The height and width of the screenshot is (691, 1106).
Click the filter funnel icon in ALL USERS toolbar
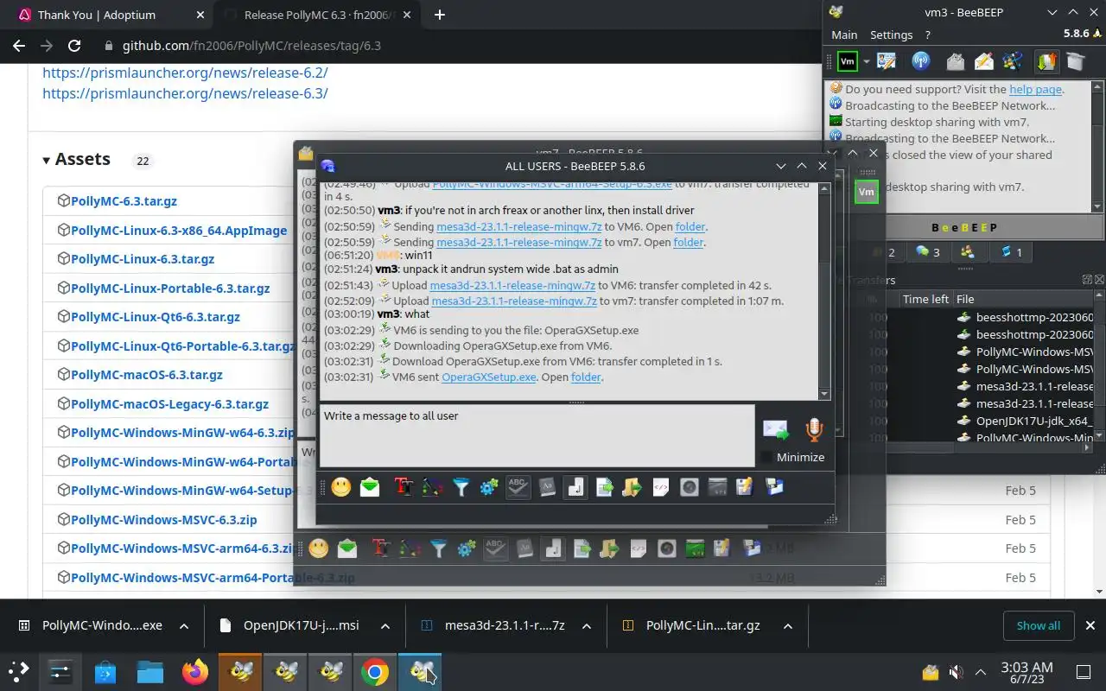[461, 487]
